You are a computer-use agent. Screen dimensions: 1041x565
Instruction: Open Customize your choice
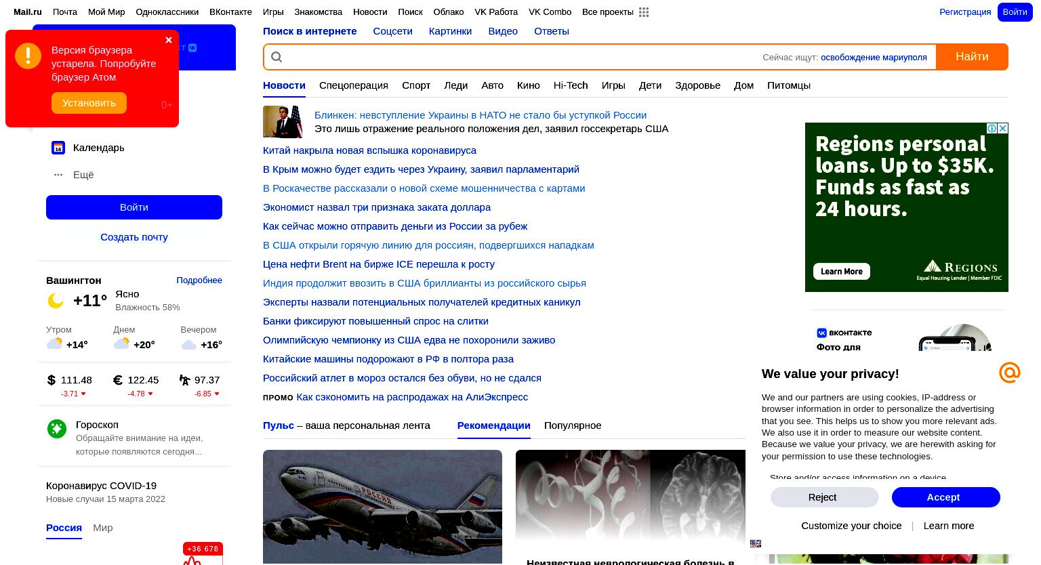point(851,526)
